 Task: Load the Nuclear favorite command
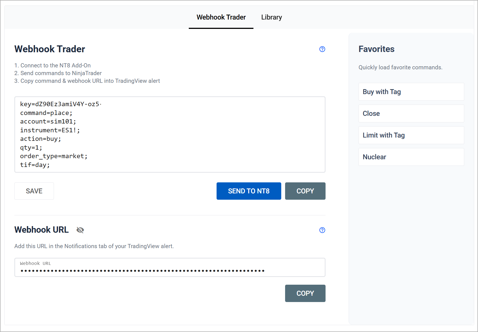(411, 157)
